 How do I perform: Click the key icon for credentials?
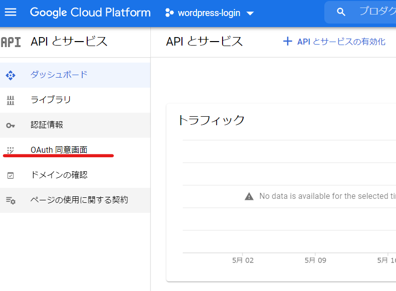[11, 125]
